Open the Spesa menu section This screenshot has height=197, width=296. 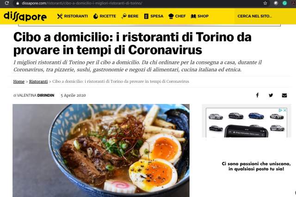click(154, 16)
